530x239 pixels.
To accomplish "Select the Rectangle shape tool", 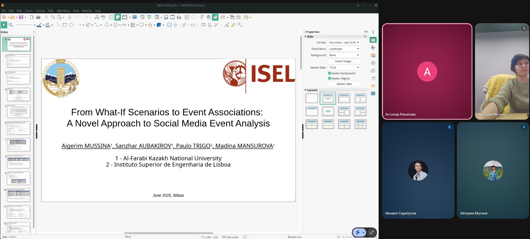I will click(x=65, y=25).
